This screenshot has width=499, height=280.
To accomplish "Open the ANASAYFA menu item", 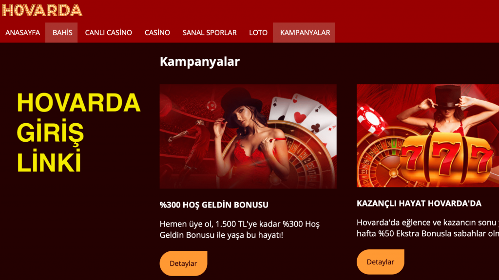I will (22, 33).
